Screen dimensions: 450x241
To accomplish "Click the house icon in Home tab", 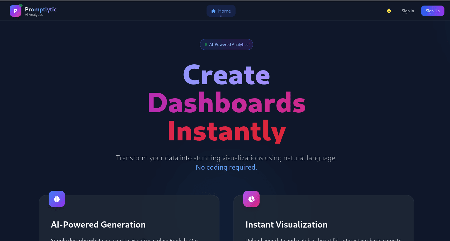I will [x=214, y=11].
